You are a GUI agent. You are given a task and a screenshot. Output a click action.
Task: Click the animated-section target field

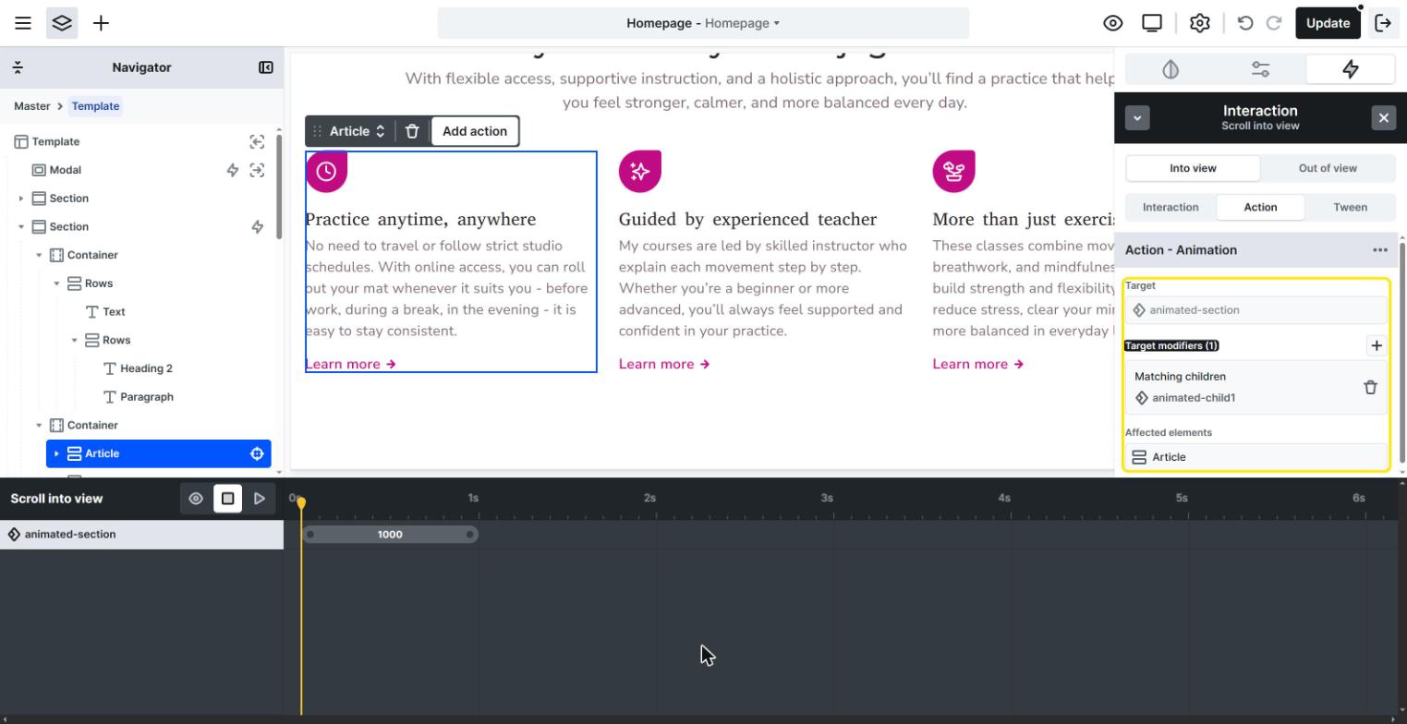click(x=1256, y=310)
